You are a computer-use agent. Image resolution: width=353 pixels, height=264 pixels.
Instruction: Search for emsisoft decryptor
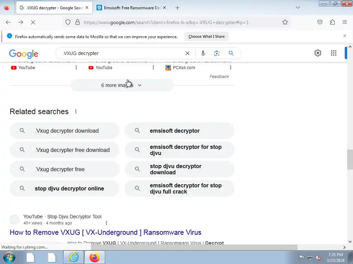(x=180, y=131)
